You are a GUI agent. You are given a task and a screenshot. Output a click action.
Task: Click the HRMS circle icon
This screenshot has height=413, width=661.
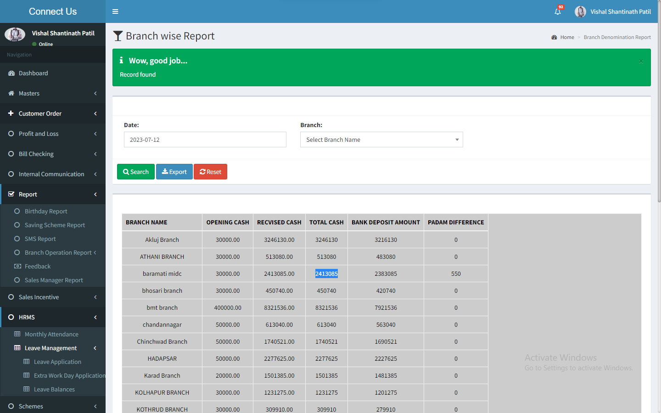pyautogui.click(x=11, y=317)
